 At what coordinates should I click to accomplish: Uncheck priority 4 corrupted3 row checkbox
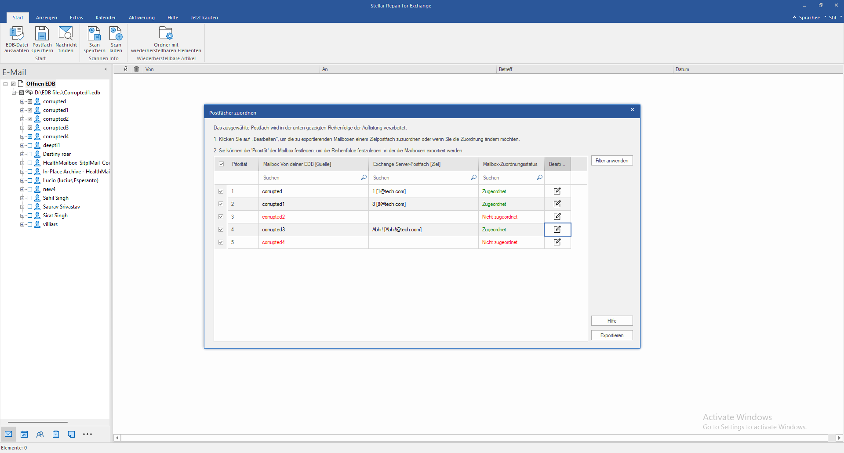[x=221, y=230]
